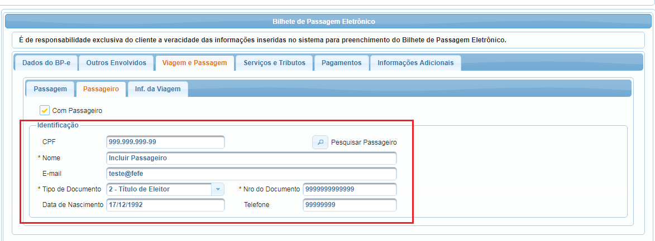Select the Viagem e Passagem tab
This screenshot has width=655, height=241.
point(195,63)
